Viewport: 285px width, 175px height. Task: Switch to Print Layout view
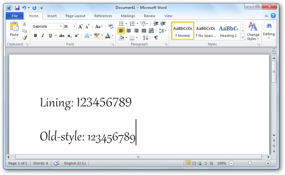(188, 164)
